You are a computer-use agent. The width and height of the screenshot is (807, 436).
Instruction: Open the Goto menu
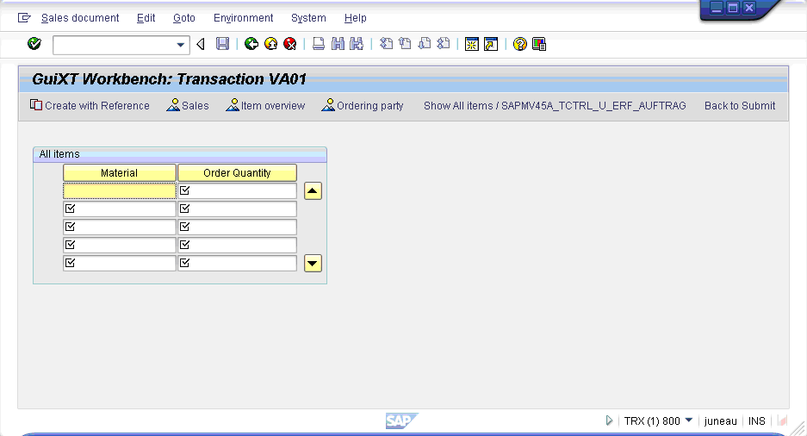point(183,18)
